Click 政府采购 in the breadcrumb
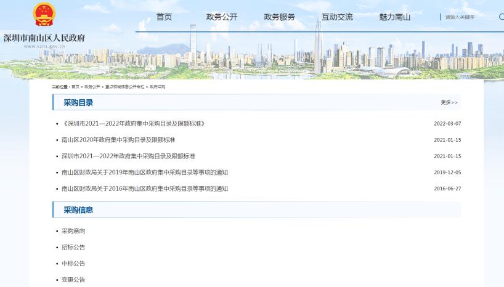504x287 pixels. (157, 87)
